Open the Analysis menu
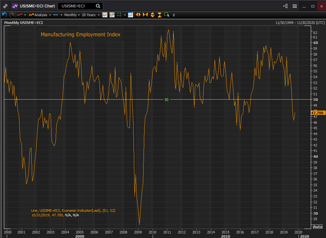Image resolution: width=326 pixels, height=238 pixels. click(40, 15)
